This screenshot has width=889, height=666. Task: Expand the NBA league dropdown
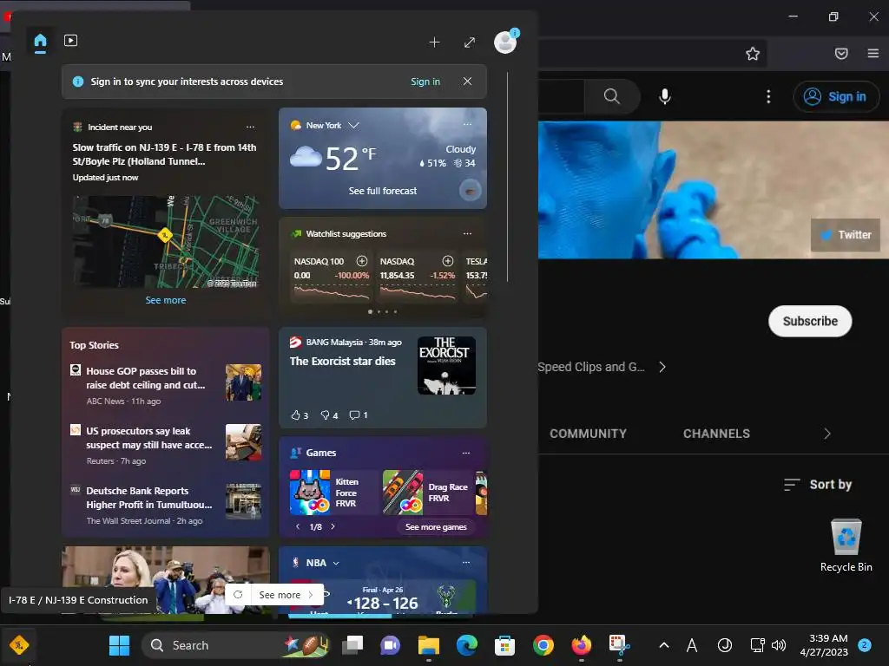(x=336, y=563)
